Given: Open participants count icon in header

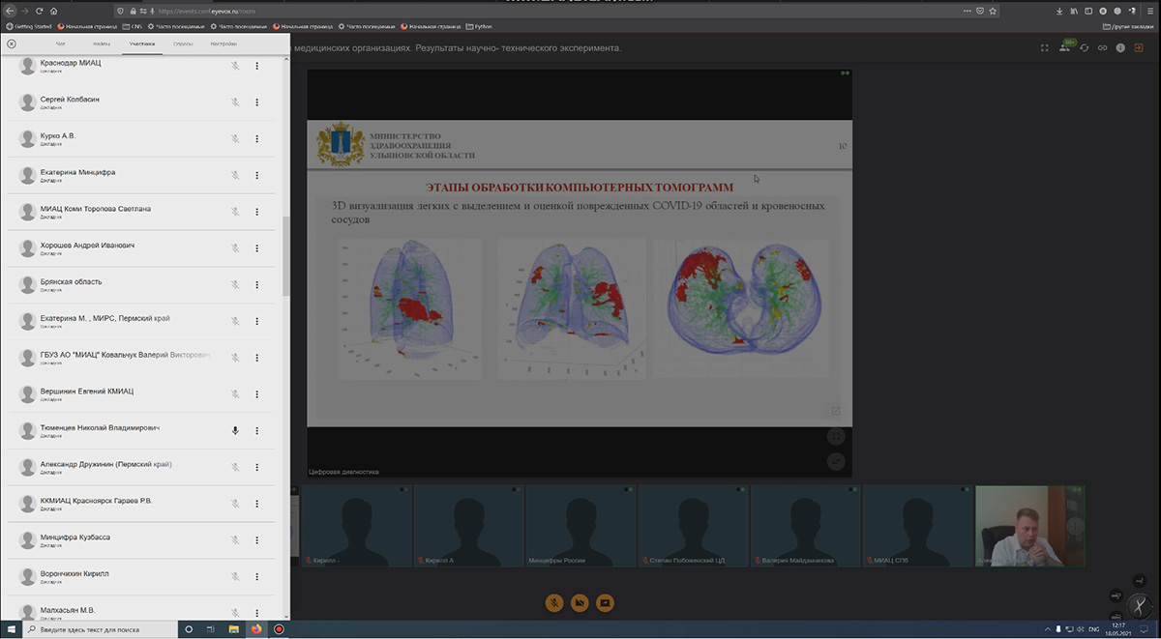Looking at the screenshot, I should coord(1065,47).
